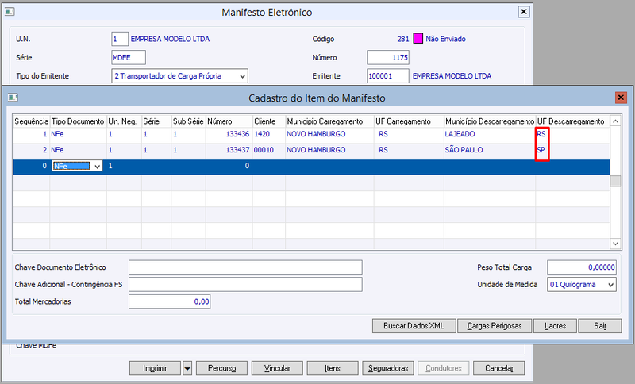Click the Chave Adicional Contingência FS field
The height and width of the screenshot is (384, 635).
coord(245,285)
